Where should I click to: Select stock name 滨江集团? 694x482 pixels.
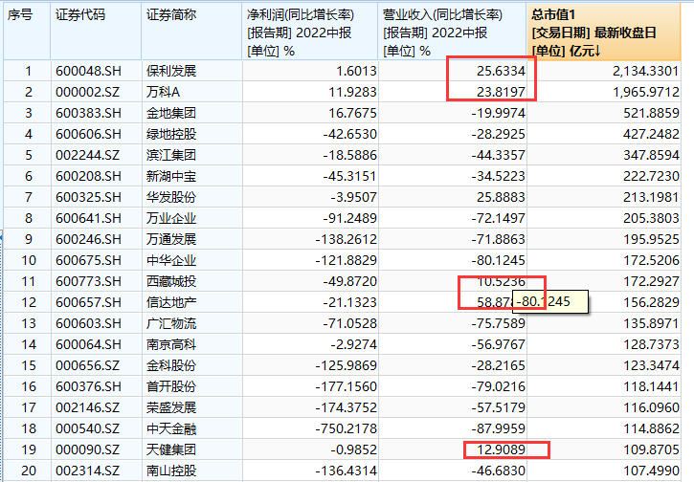point(171,155)
